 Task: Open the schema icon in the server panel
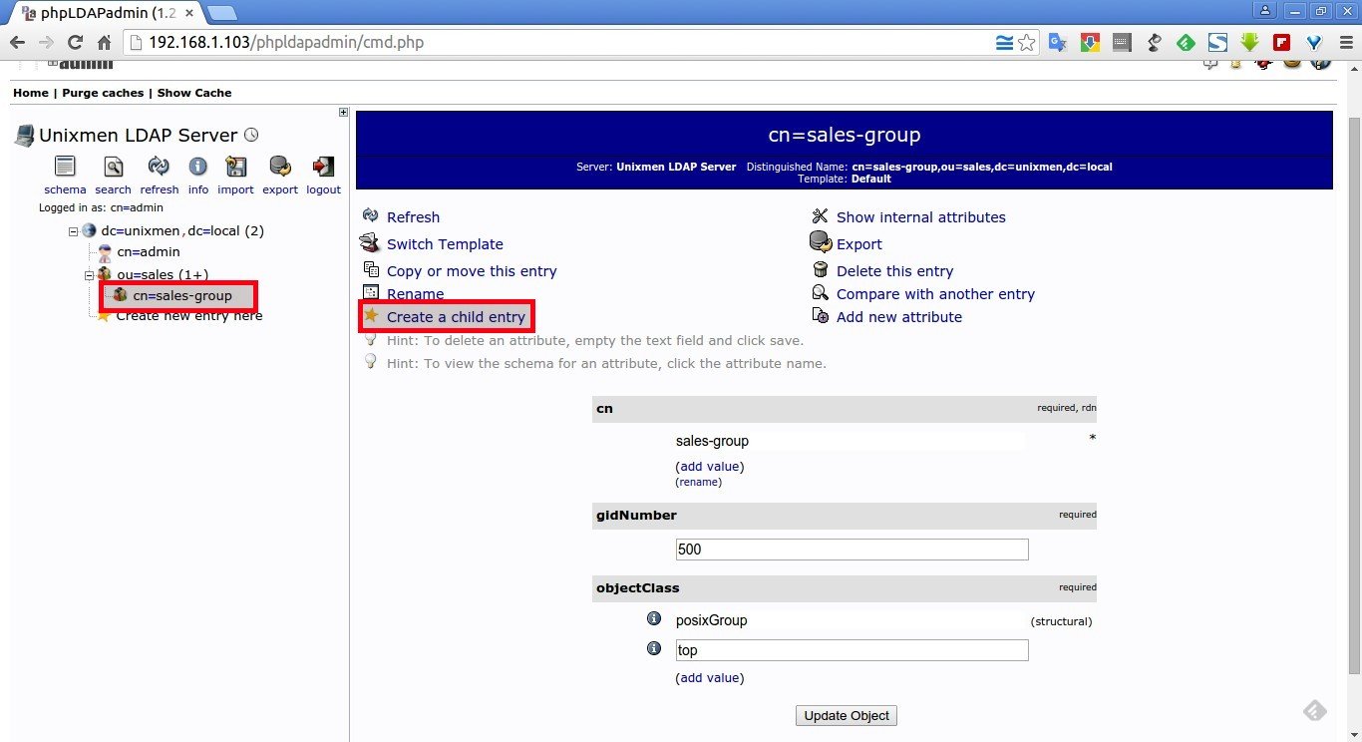pyautogui.click(x=65, y=167)
